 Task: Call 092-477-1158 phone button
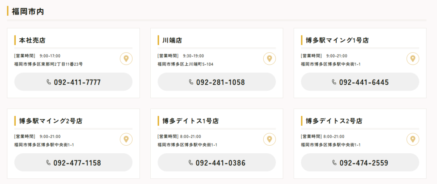click(x=73, y=162)
